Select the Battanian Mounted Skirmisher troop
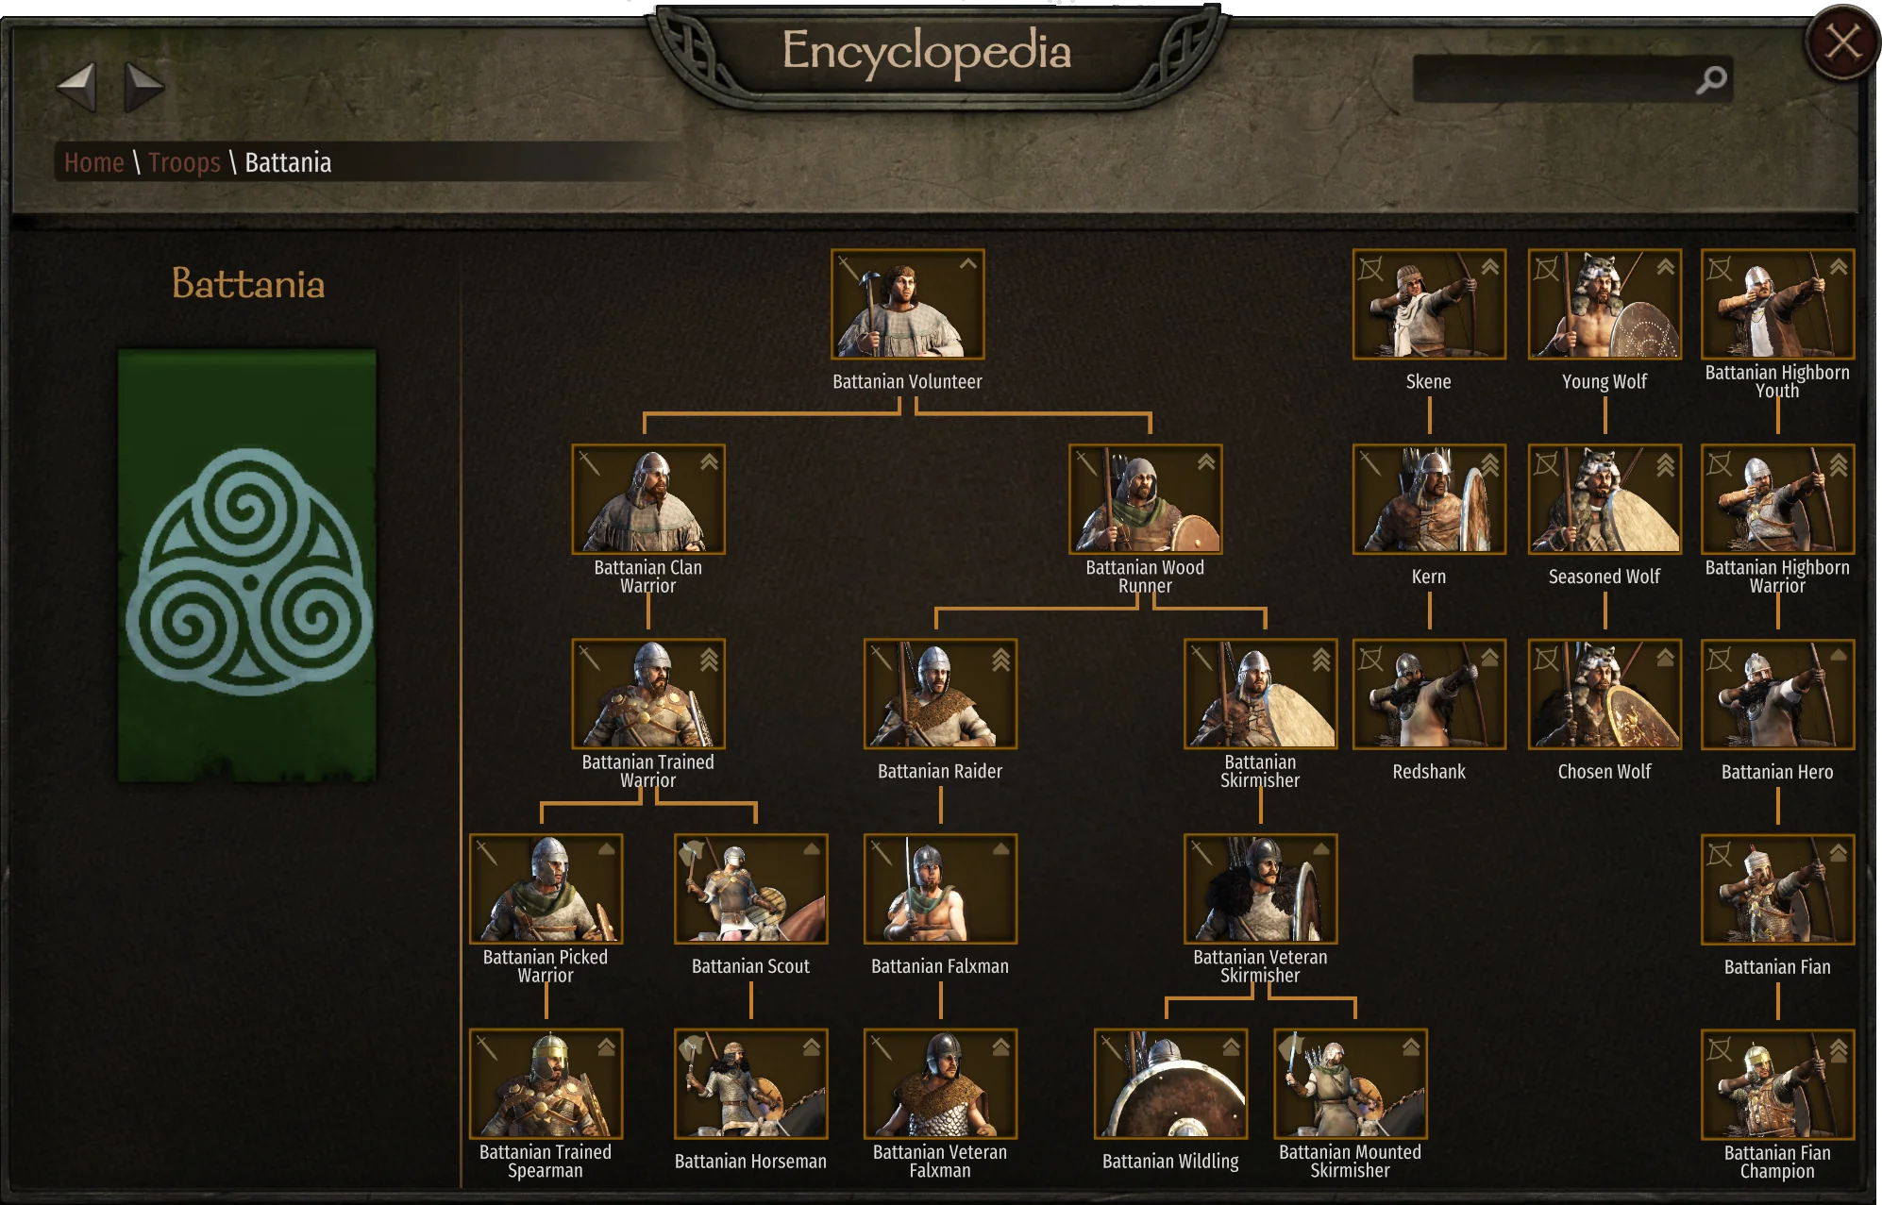The width and height of the screenshot is (1882, 1205). (1350, 1083)
